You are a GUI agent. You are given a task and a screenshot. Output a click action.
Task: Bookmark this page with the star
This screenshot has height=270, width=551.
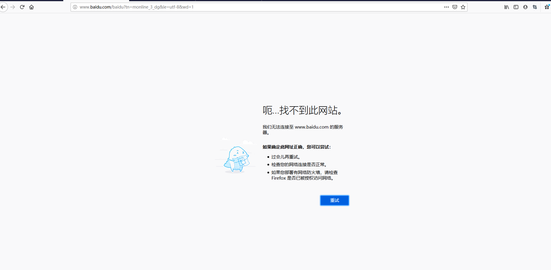click(x=463, y=7)
